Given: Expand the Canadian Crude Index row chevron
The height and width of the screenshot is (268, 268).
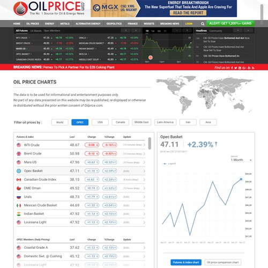Looking at the screenshot, I should (144, 180).
